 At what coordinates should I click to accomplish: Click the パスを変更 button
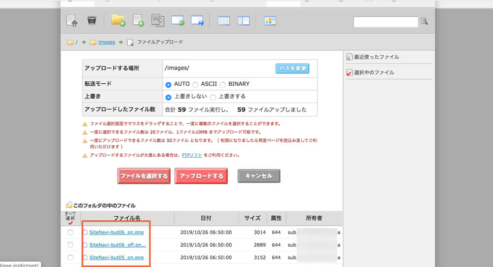(292, 68)
